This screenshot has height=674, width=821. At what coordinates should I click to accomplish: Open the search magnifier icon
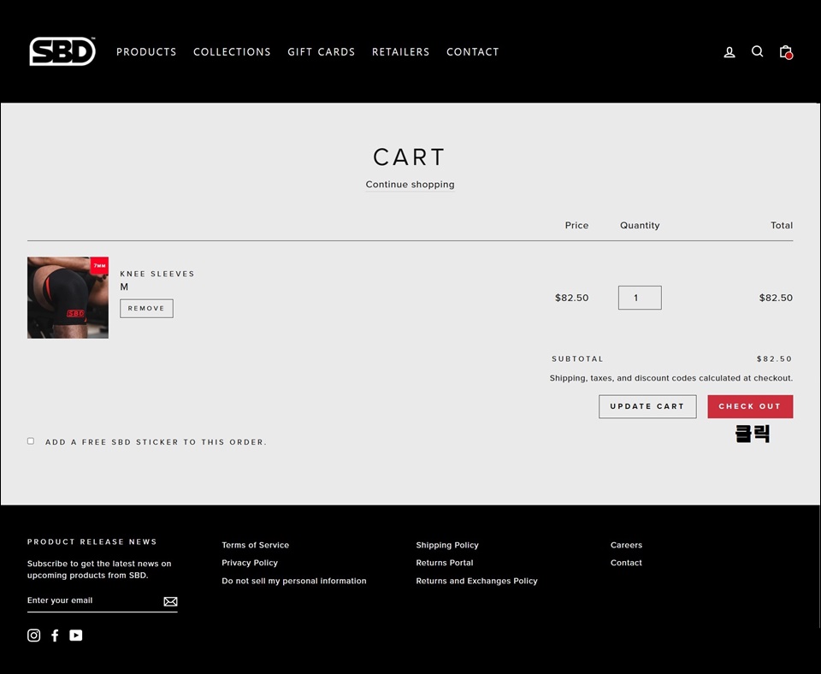point(757,51)
